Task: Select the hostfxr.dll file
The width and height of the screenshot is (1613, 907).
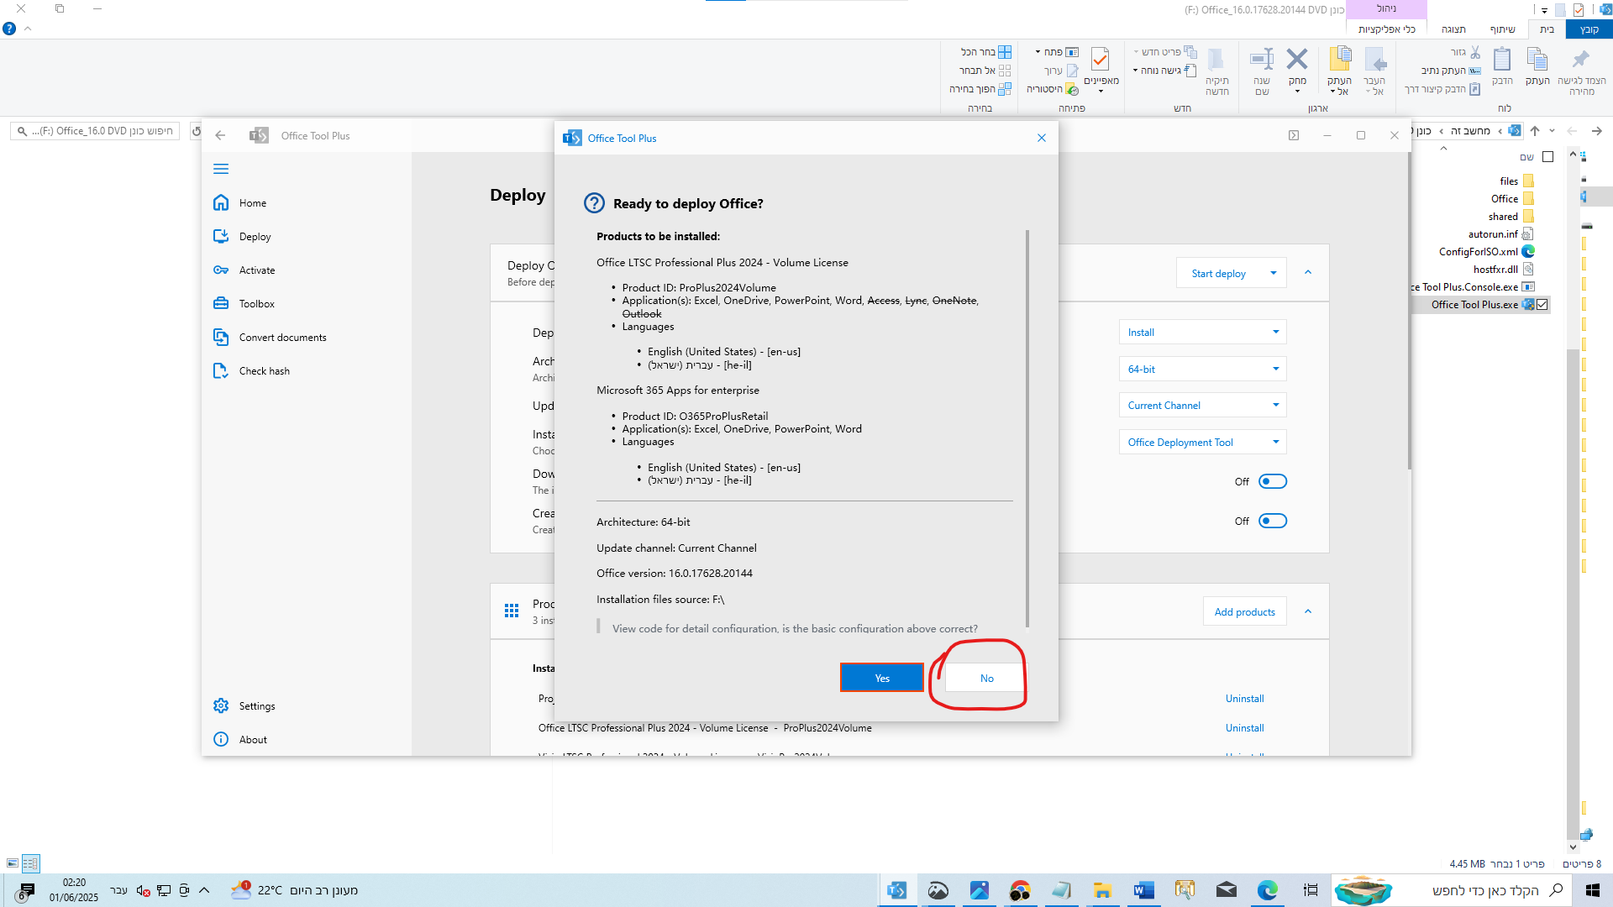Action: point(1504,269)
